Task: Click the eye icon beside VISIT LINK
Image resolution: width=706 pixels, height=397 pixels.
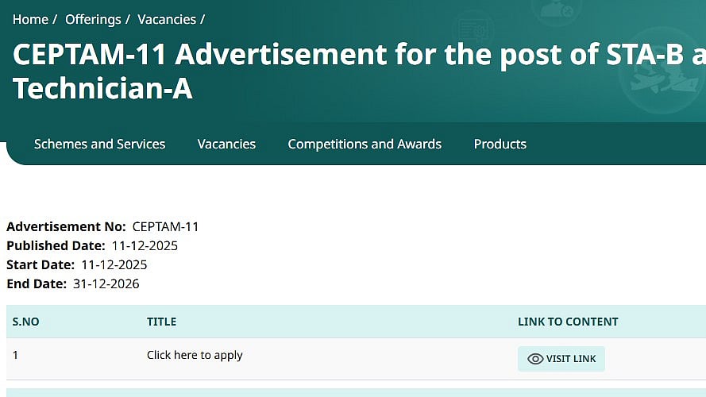Action: coord(535,359)
